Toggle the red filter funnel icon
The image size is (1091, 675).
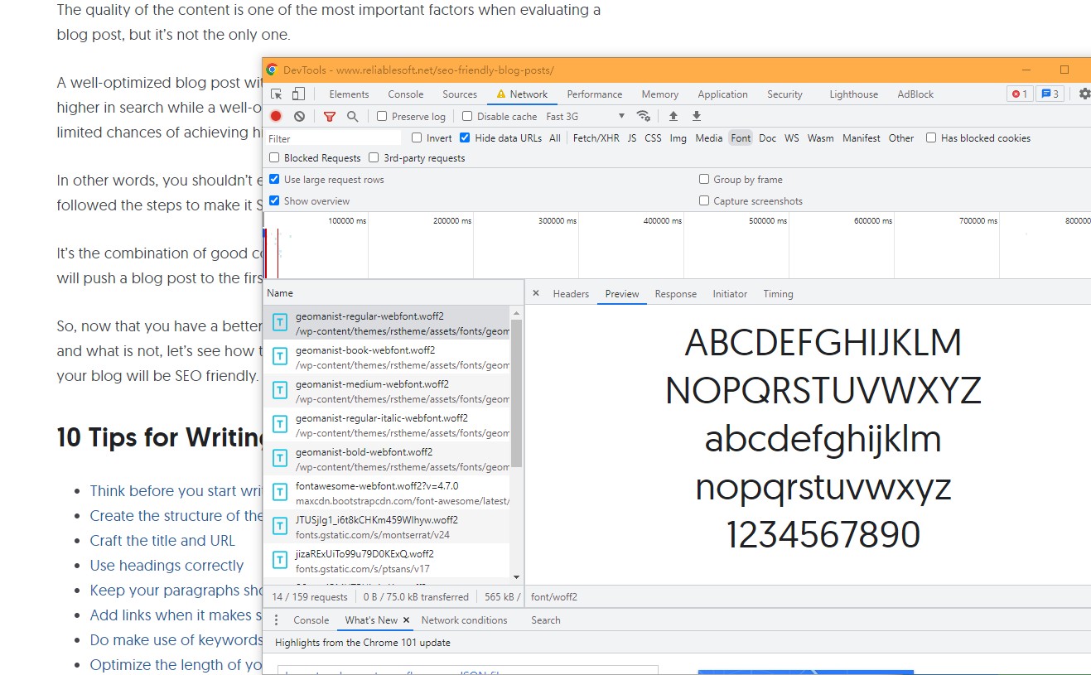click(x=330, y=117)
